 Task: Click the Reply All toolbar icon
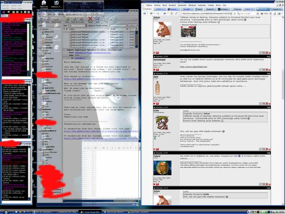click(75, 19)
